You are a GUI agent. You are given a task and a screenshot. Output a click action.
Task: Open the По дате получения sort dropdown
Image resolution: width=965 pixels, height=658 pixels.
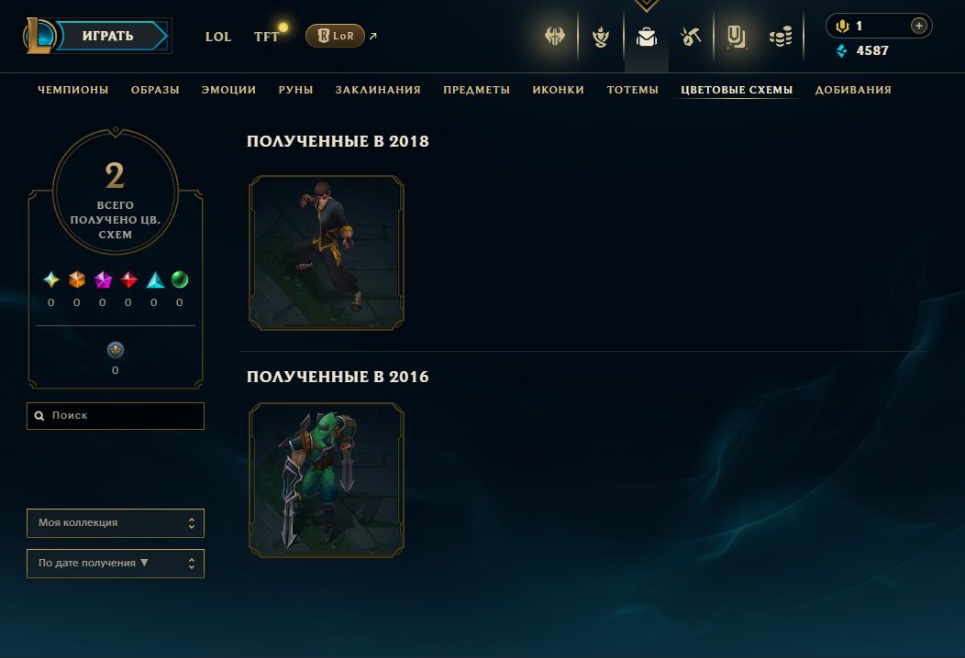pyautogui.click(x=116, y=564)
